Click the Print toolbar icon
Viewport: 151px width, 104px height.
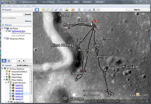pos(90,10)
